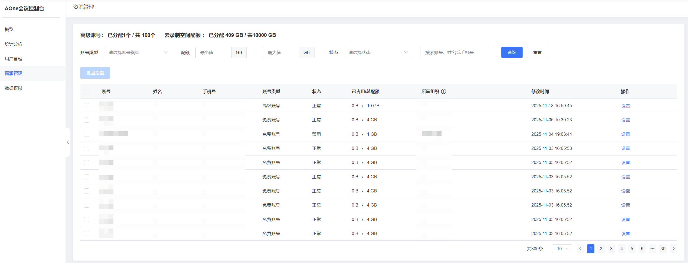Check the box for the 高级账号 row
Image resolution: width=688 pixels, height=263 pixels.
click(x=87, y=106)
